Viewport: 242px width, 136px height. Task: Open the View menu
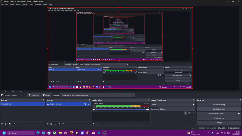(x=12, y=5)
